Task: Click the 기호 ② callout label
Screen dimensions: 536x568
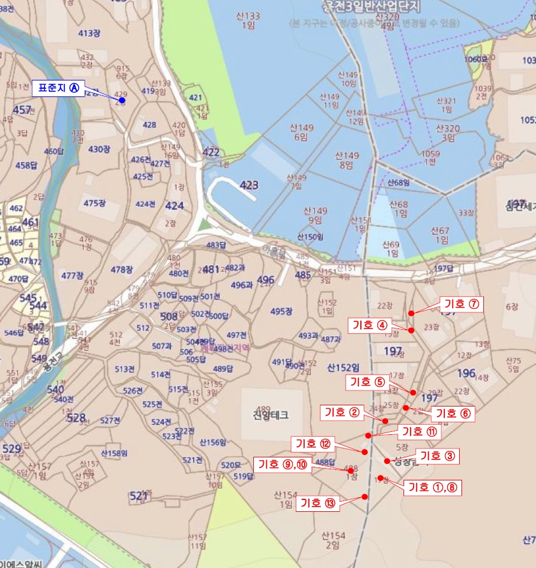Action: click(342, 412)
